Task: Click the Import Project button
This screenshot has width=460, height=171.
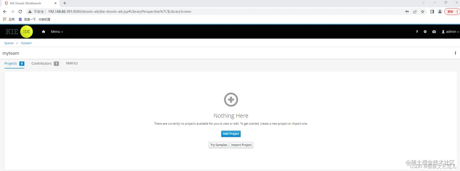Action: click(241, 145)
